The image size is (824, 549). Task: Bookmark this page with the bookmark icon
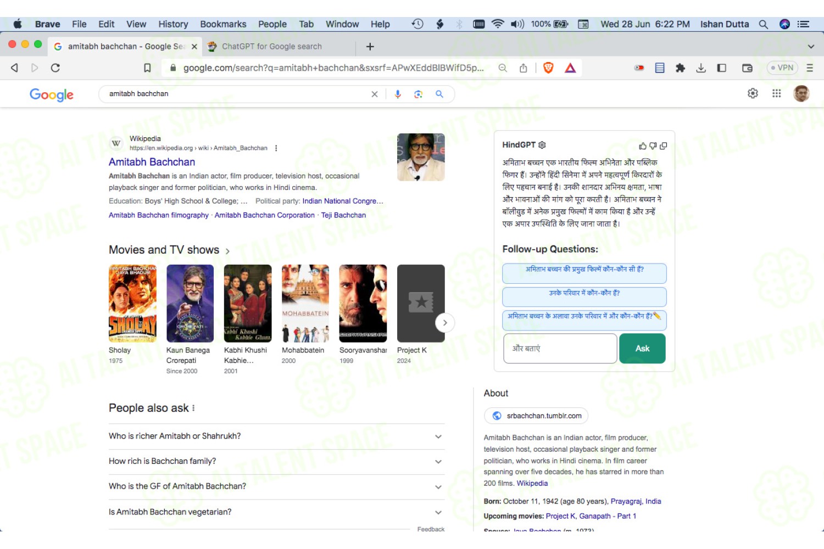(147, 68)
